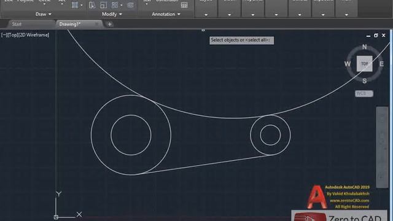Close the Drawing1 file tab

pos(96,24)
